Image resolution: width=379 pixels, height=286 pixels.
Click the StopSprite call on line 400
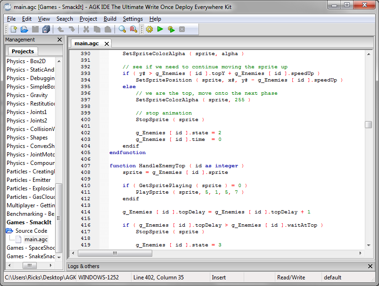152,120
